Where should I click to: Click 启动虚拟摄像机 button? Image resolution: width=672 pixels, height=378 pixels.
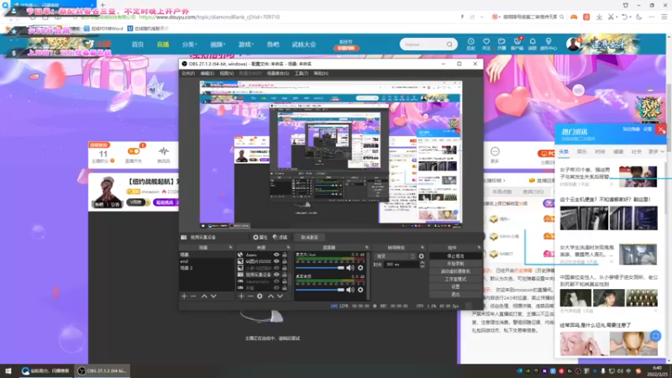pyautogui.click(x=455, y=271)
